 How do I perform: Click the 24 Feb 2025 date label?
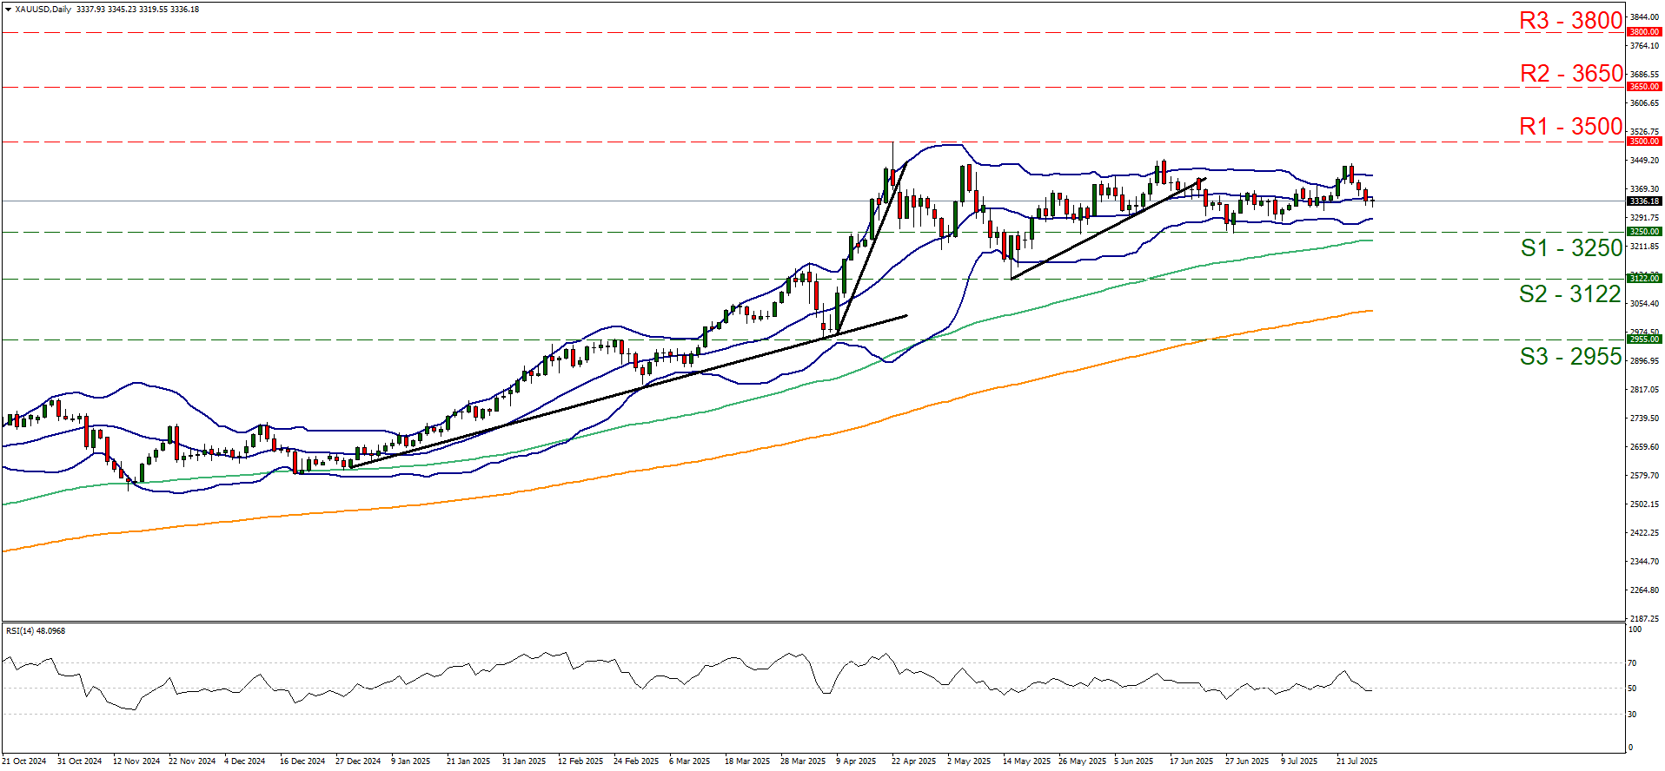(x=636, y=761)
